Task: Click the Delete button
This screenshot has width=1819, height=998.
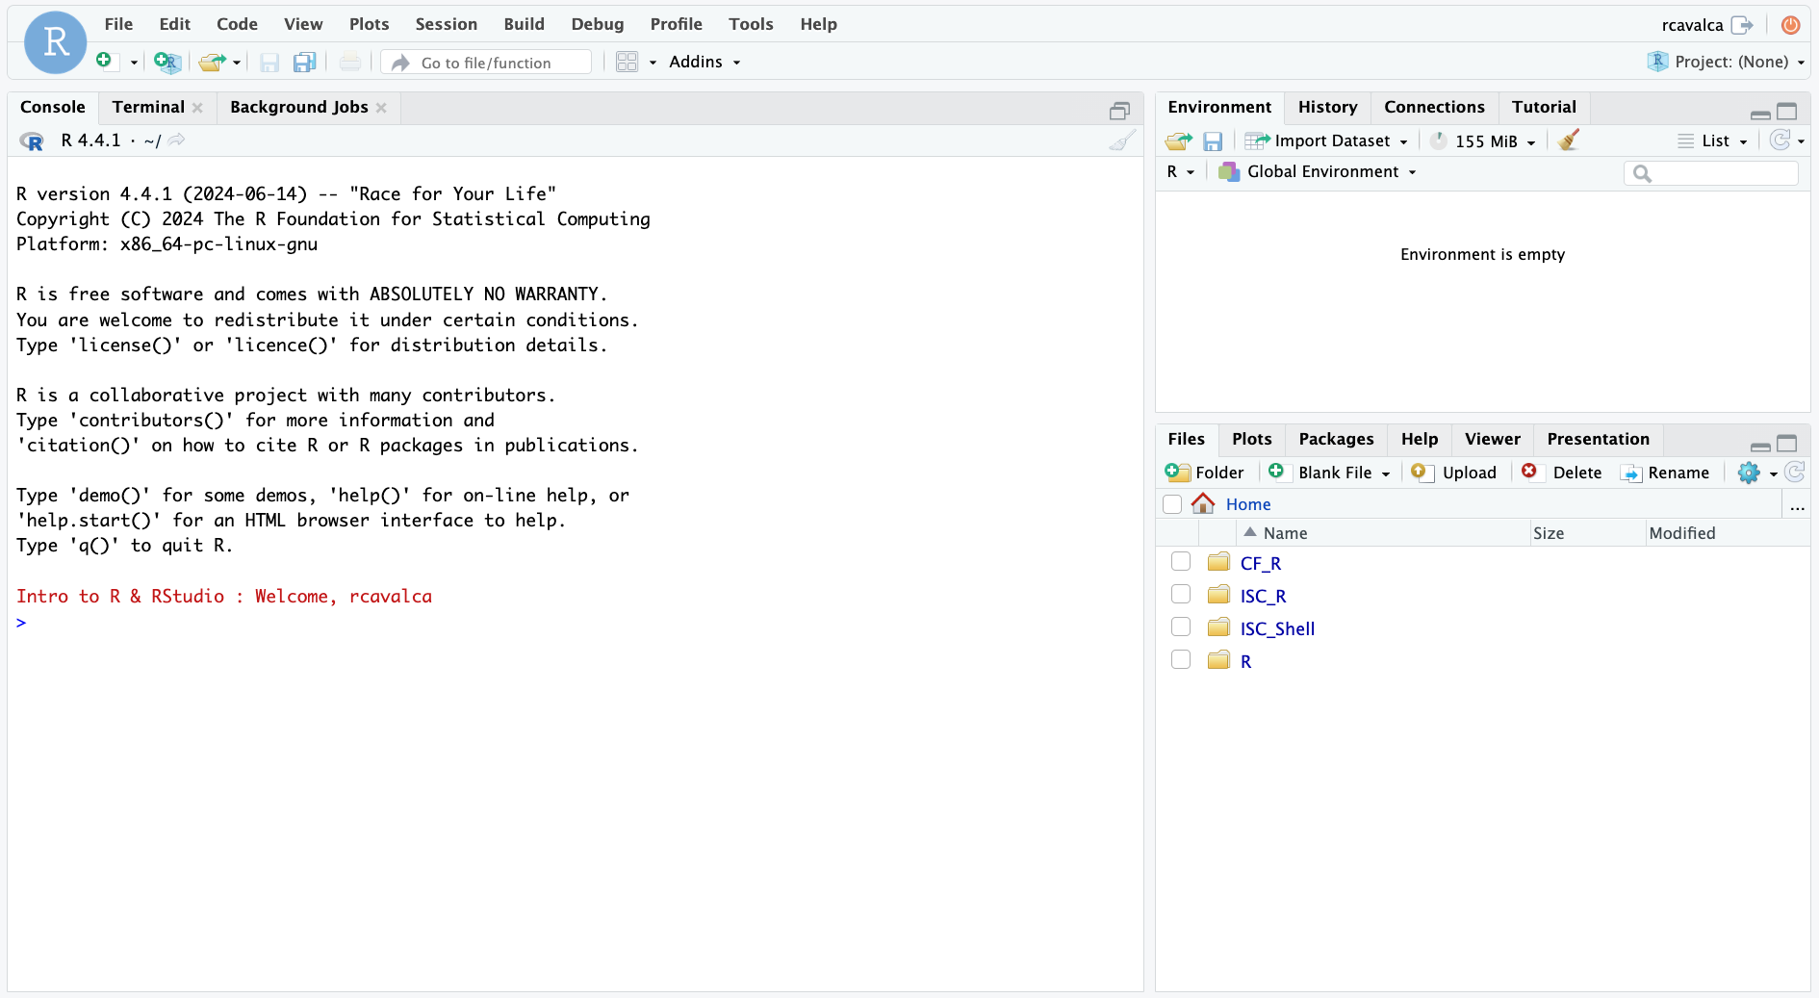Action: pyautogui.click(x=1561, y=473)
